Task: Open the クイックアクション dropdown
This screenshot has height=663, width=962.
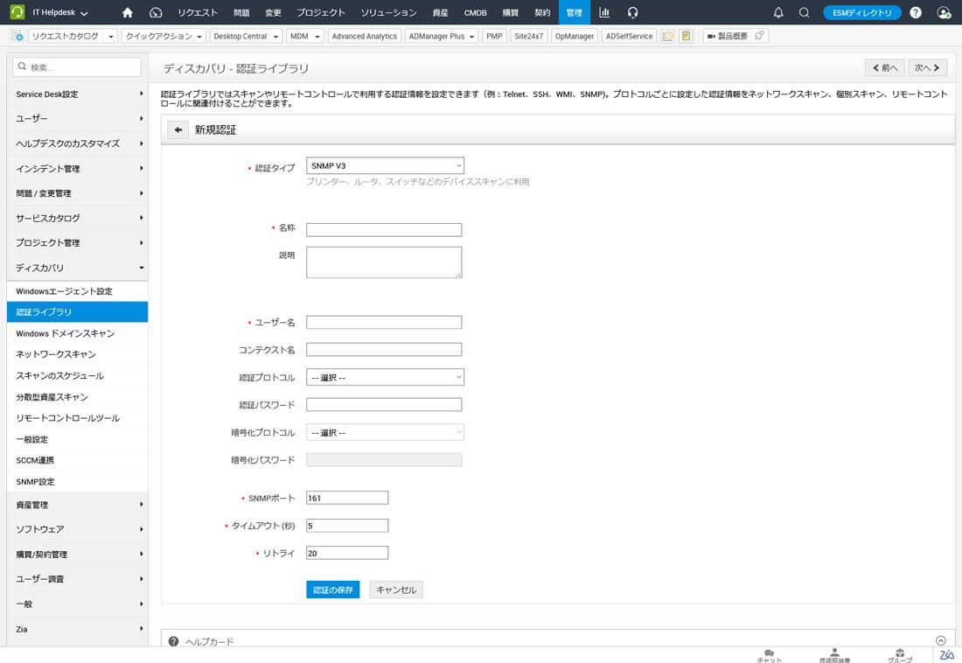Action: point(164,36)
